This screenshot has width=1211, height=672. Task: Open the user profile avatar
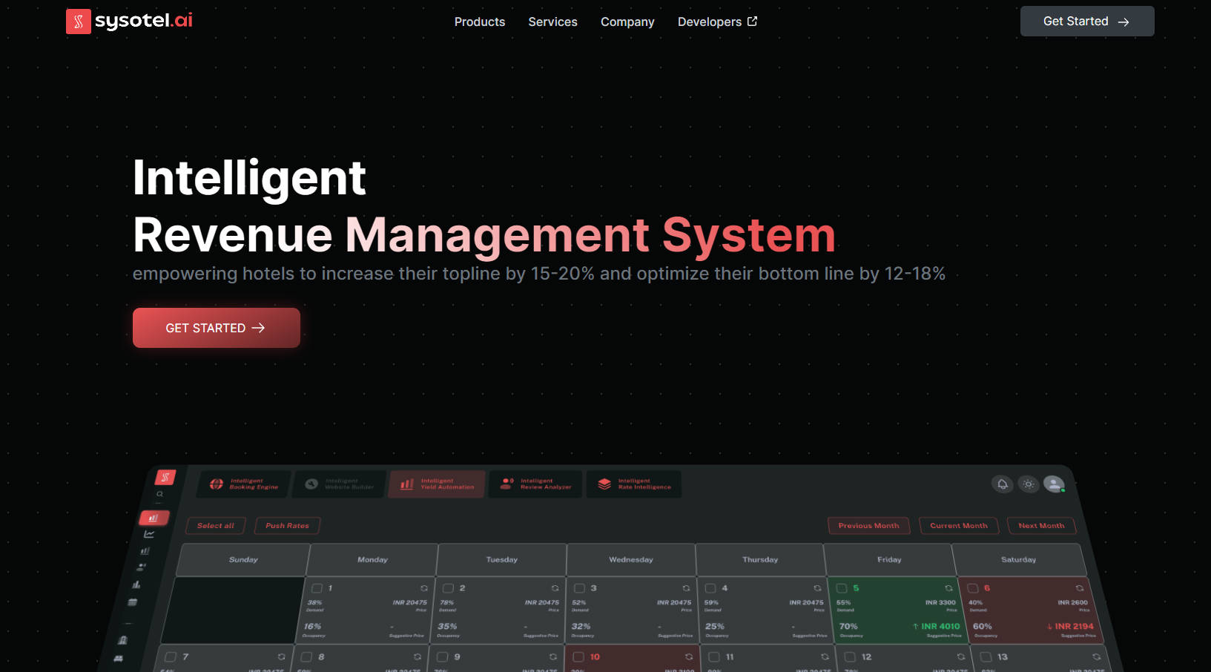point(1054,484)
